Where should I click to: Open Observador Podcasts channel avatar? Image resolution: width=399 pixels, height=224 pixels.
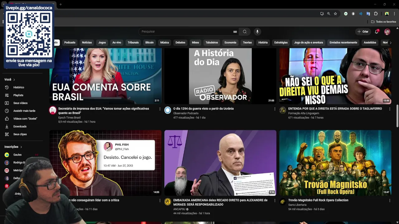click(168, 110)
